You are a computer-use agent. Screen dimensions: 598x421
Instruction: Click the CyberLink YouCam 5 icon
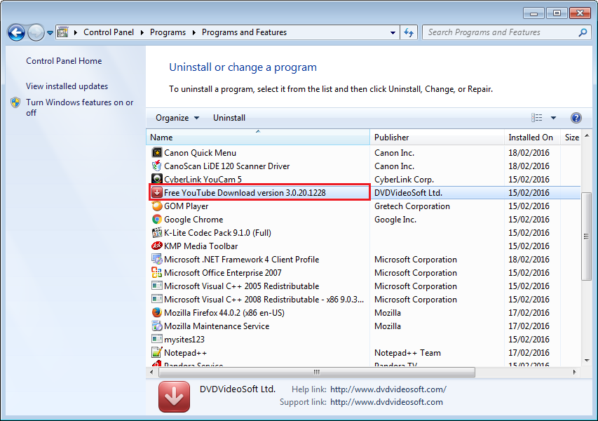157,179
